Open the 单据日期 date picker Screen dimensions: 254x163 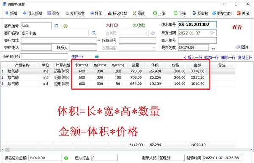point(212,33)
